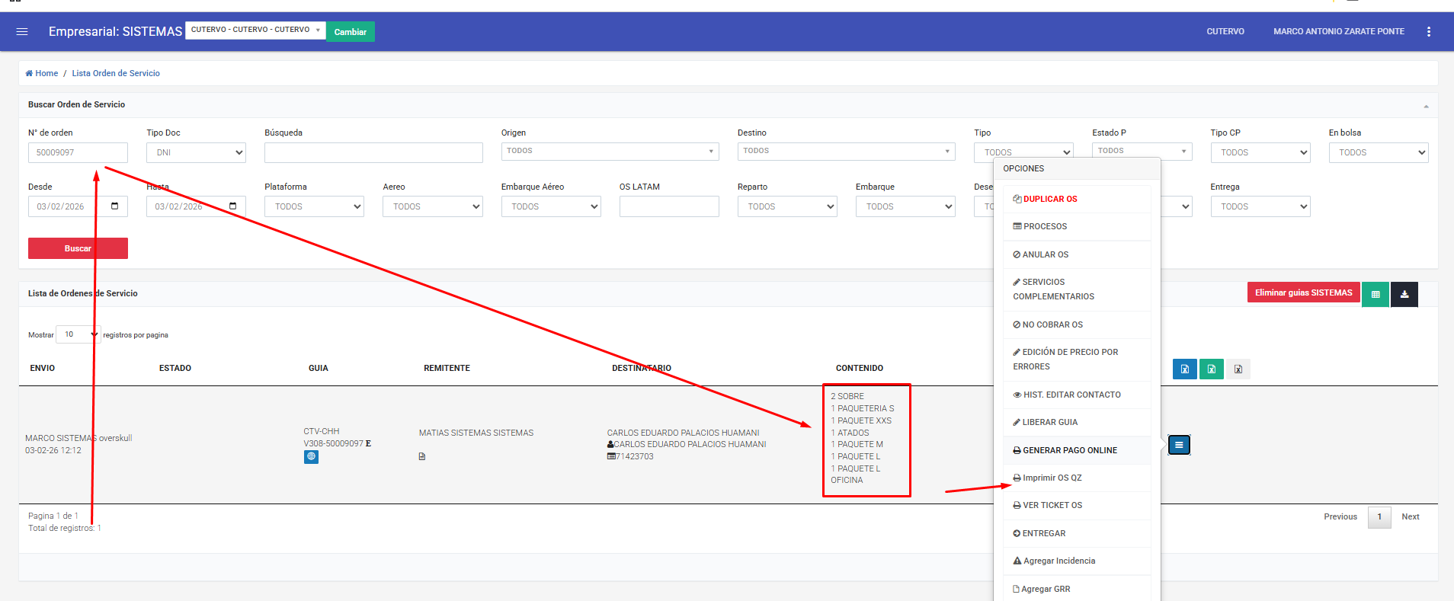
Task: Click the Eliminar guias SISTEMAS button
Action: pos(1303,293)
